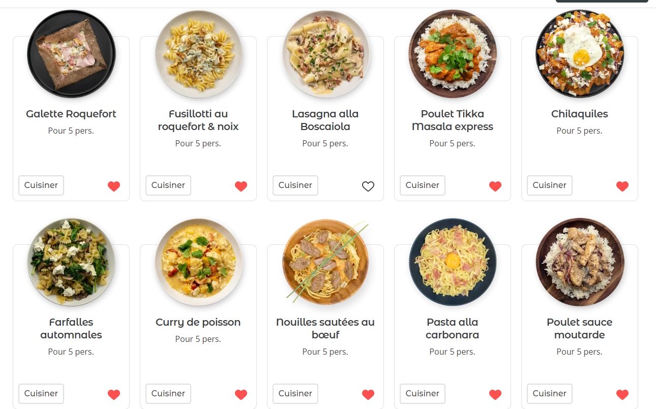Remove Poulet sauce moutarde from favorites
Screen dimensions: 656x409
[622, 394]
